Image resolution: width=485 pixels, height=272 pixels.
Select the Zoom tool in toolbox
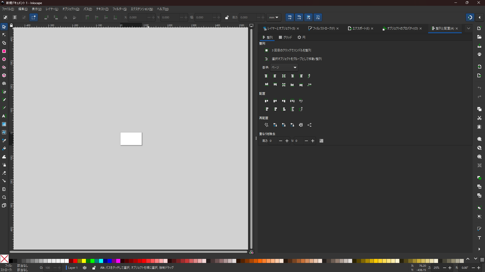pos(4,197)
